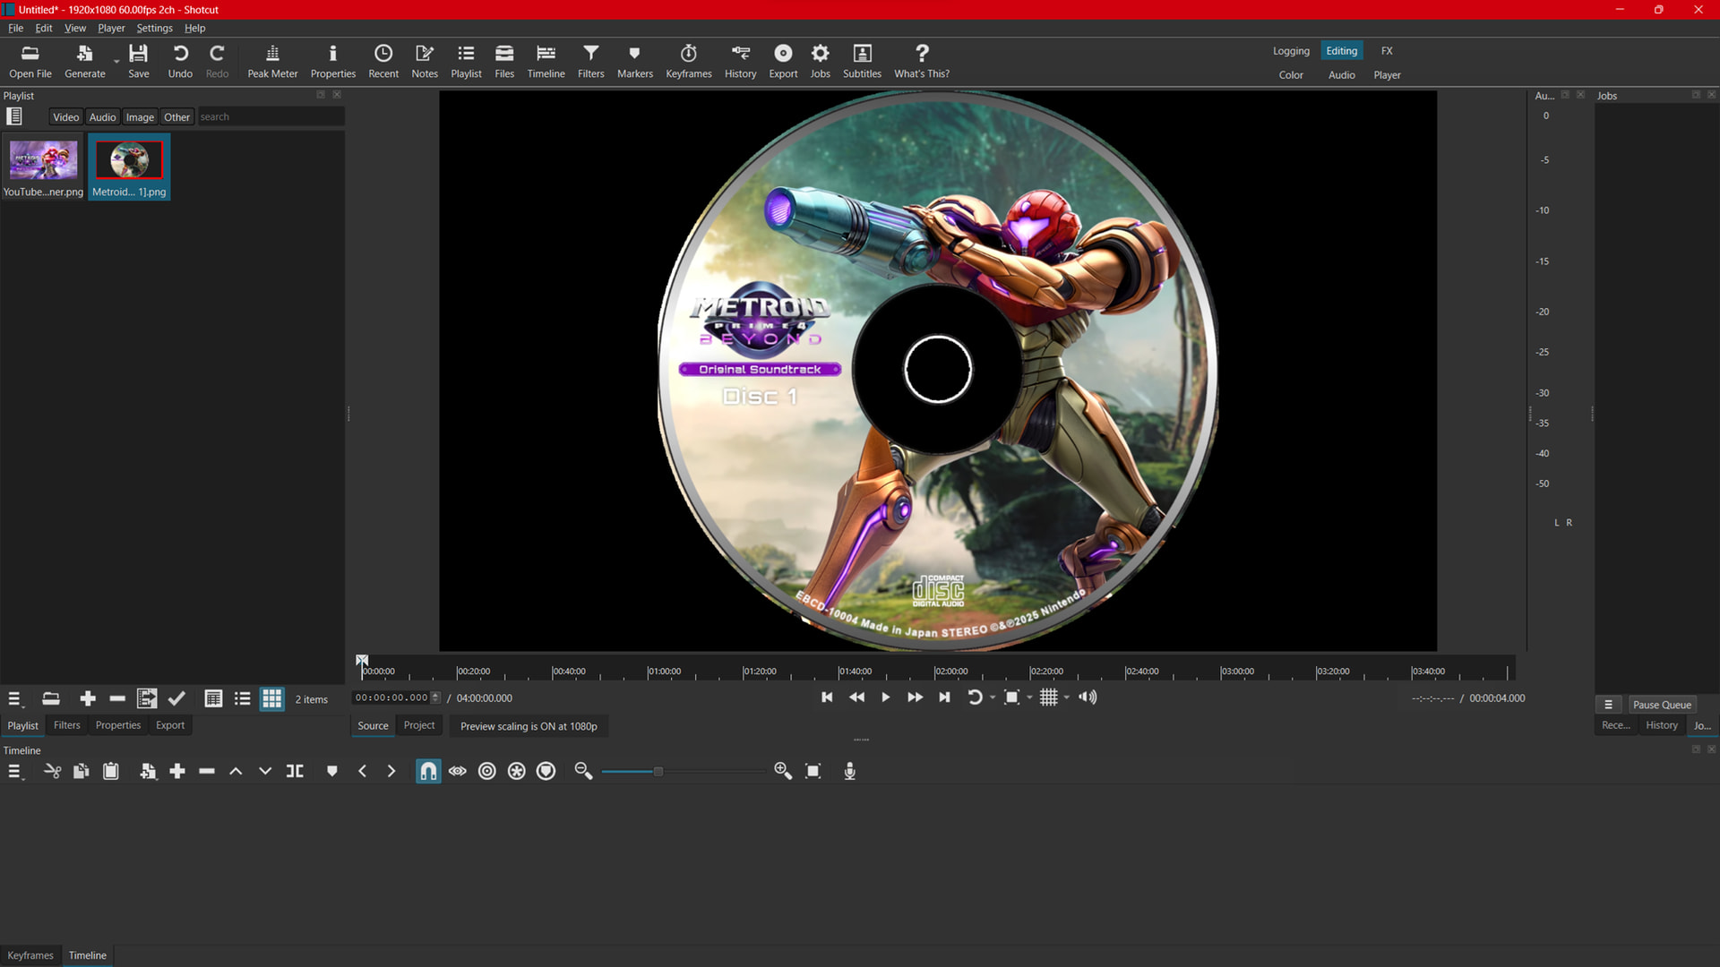Expand the player zoom dropdown arrow

(1029, 697)
